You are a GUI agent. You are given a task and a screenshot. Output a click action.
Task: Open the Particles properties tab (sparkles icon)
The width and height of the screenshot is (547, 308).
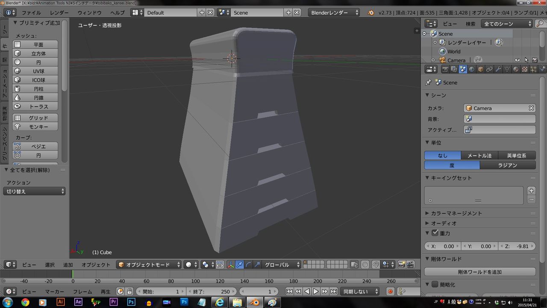click(x=534, y=69)
